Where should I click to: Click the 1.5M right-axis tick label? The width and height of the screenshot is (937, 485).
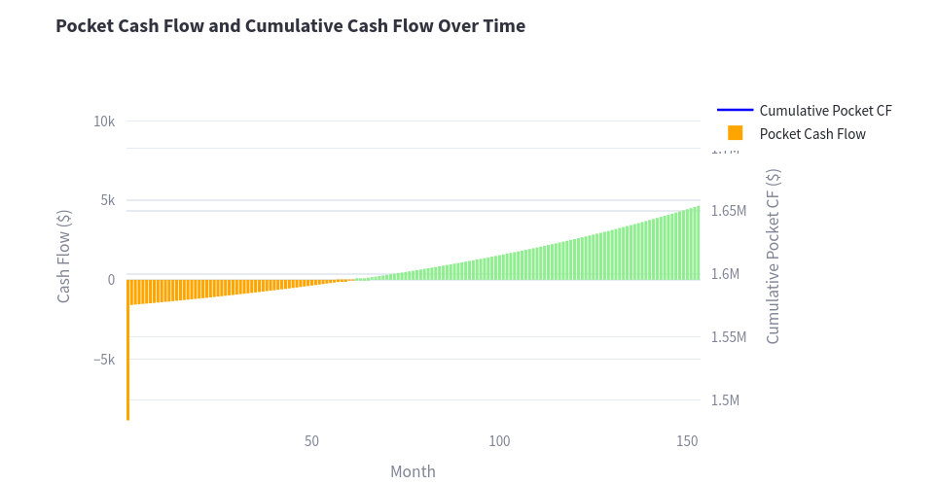726,400
